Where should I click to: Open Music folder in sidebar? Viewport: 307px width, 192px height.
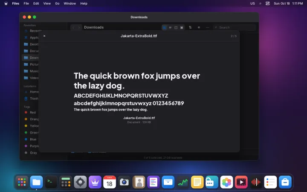(x=31, y=71)
